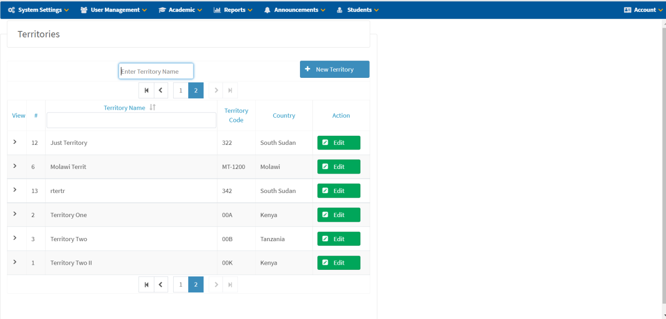Expand the Territory One row details
The height and width of the screenshot is (319, 666).
(x=15, y=214)
